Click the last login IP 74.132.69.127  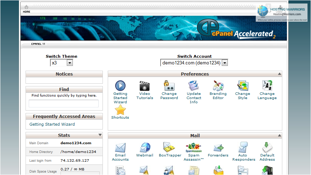pyautogui.click(x=75, y=161)
